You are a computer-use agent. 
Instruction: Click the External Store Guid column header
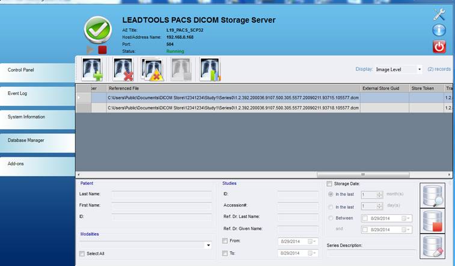pos(385,88)
